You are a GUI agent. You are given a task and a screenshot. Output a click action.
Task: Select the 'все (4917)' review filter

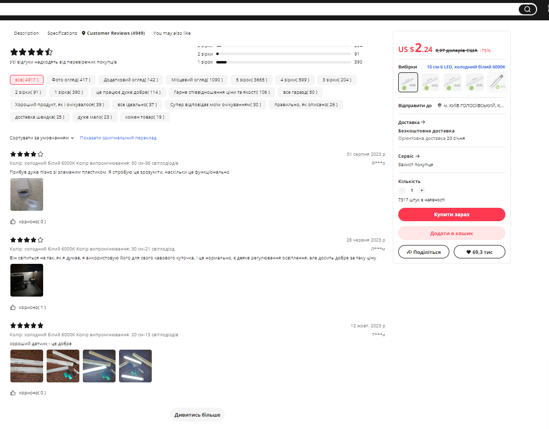pyautogui.click(x=27, y=80)
